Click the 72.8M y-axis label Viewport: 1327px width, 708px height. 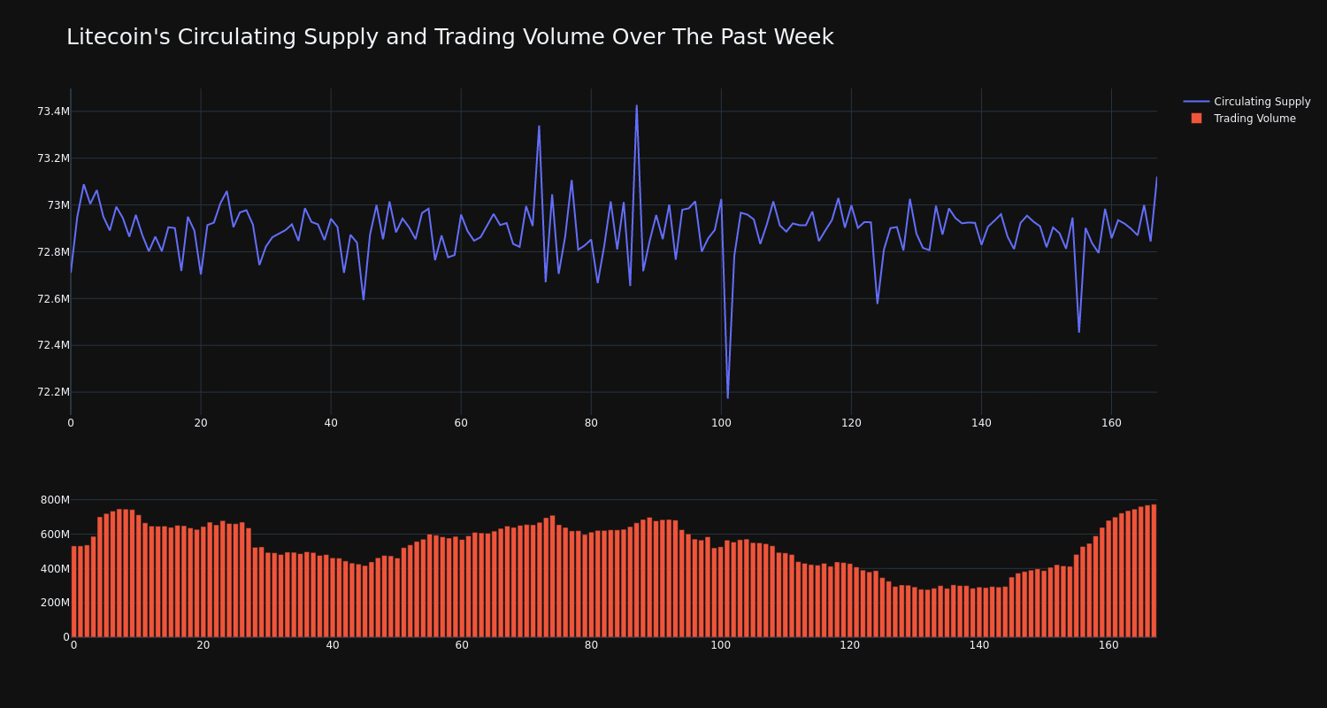coord(53,252)
